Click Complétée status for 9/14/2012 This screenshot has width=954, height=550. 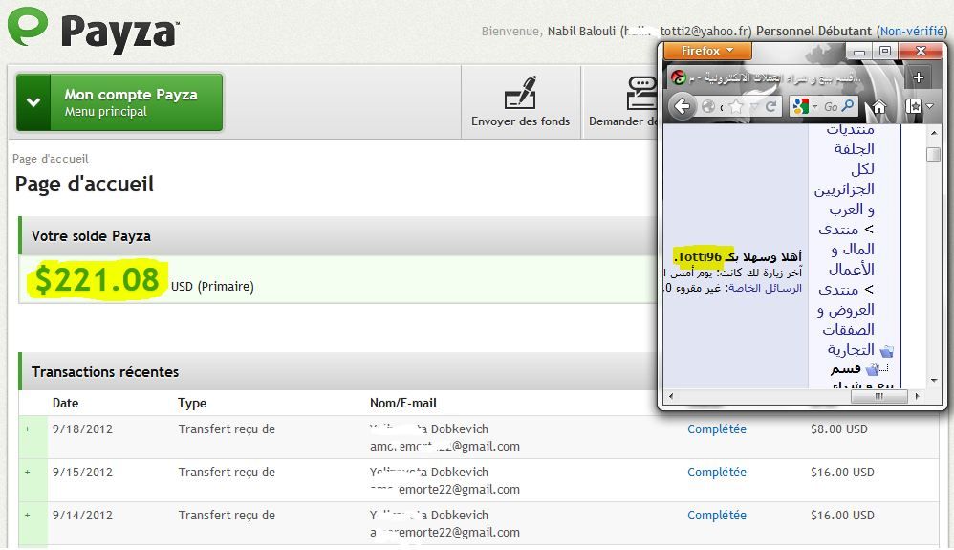click(717, 516)
